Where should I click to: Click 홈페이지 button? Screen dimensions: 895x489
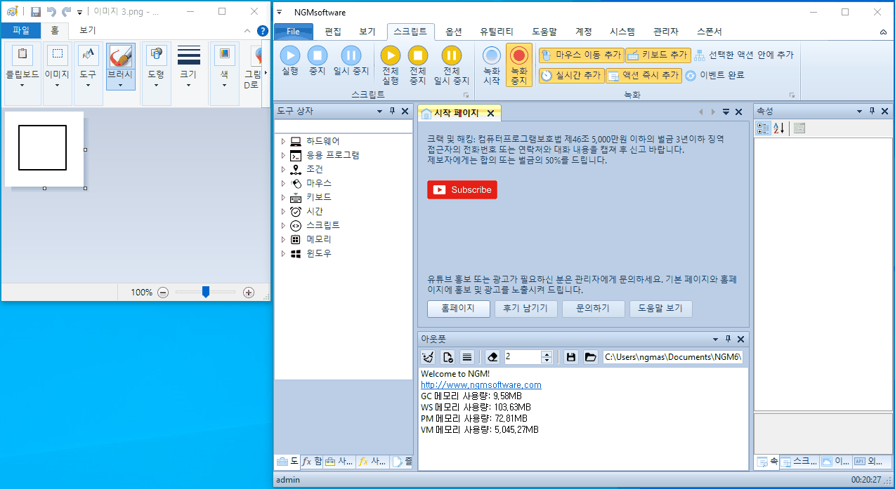[458, 308]
